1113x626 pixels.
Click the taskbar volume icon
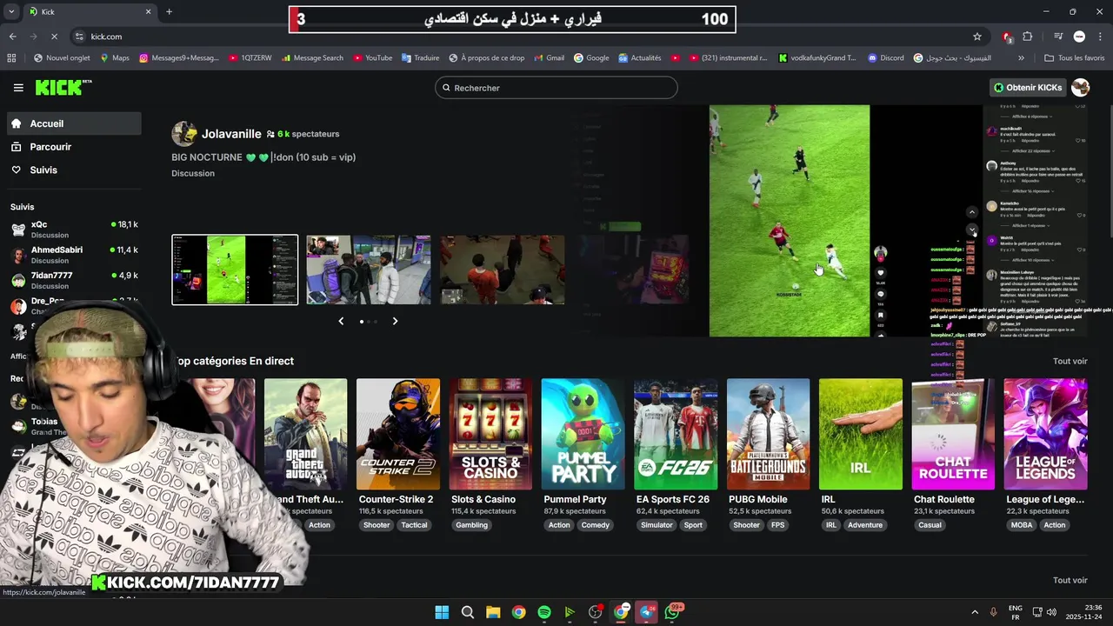(1051, 612)
